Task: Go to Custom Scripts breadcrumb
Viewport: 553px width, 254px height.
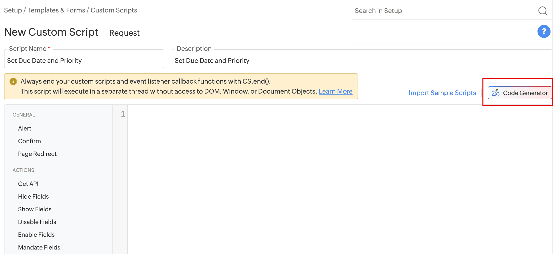Action: coord(114,10)
